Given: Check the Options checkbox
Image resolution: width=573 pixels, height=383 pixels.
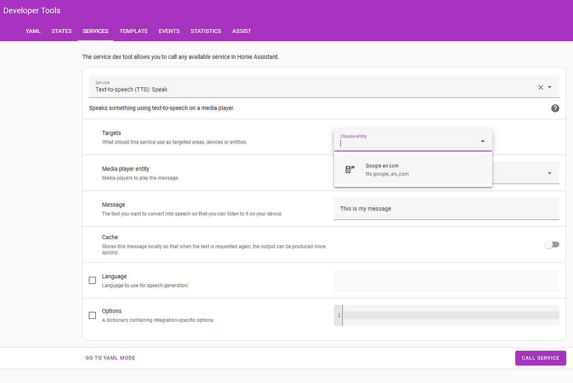Looking at the screenshot, I should click(93, 315).
